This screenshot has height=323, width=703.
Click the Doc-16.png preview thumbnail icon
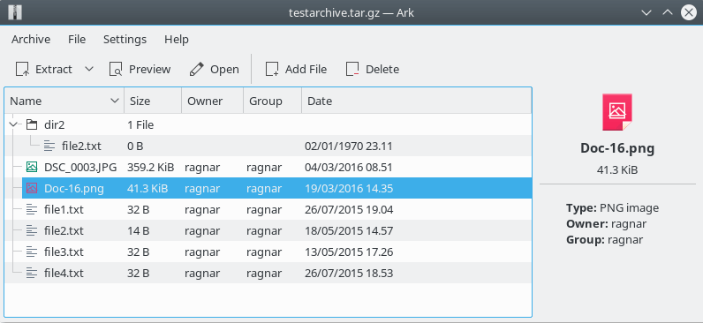click(617, 112)
